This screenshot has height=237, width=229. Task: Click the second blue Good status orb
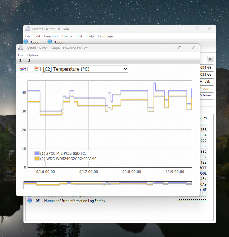50,42
